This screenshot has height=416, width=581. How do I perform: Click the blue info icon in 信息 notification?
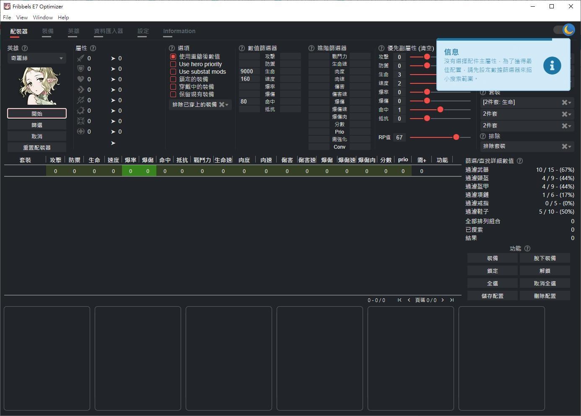552,65
